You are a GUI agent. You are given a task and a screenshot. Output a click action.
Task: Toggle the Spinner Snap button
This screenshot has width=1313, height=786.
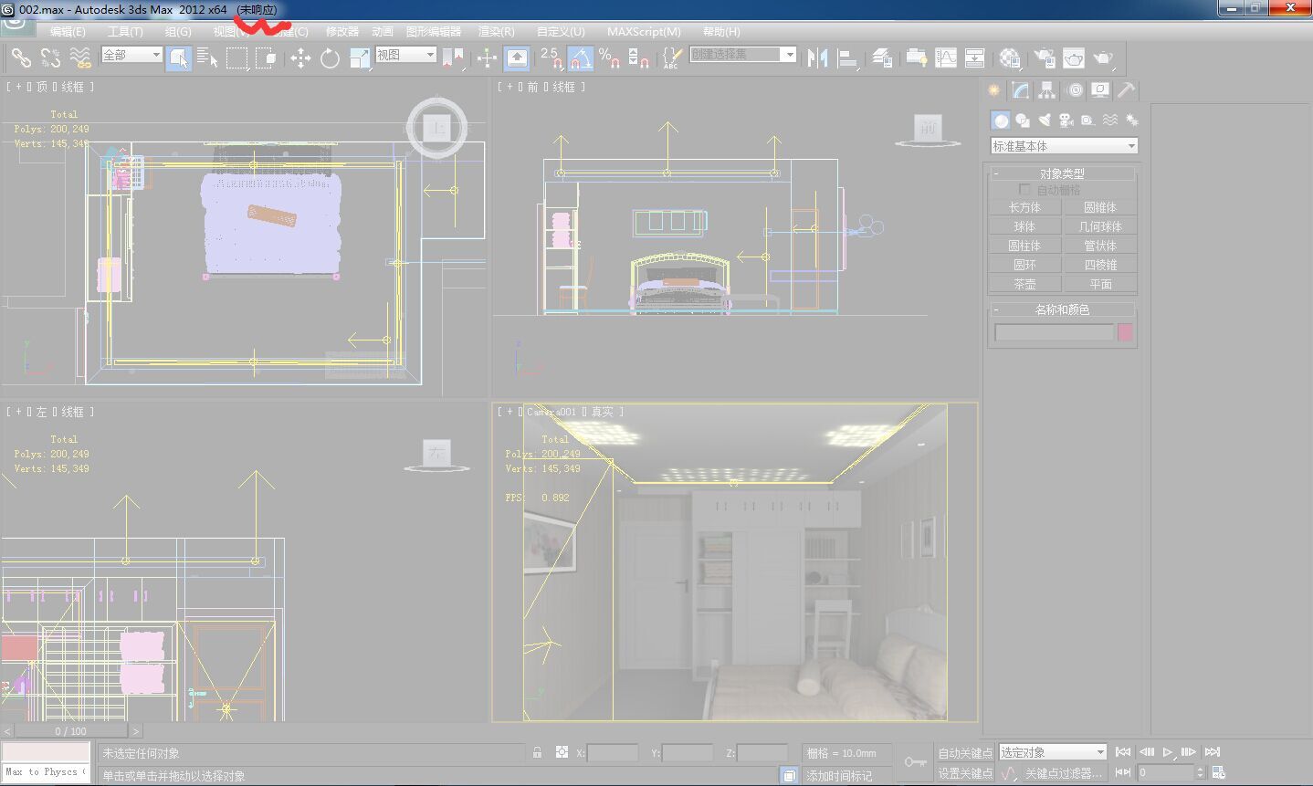tap(639, 58)
